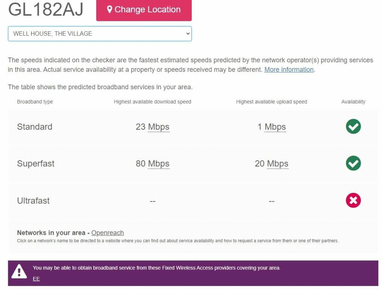The width and height of the screenshot is (382, 290).
Task: Click the green checkmark icon for Superfast
Action: [353, 163]
